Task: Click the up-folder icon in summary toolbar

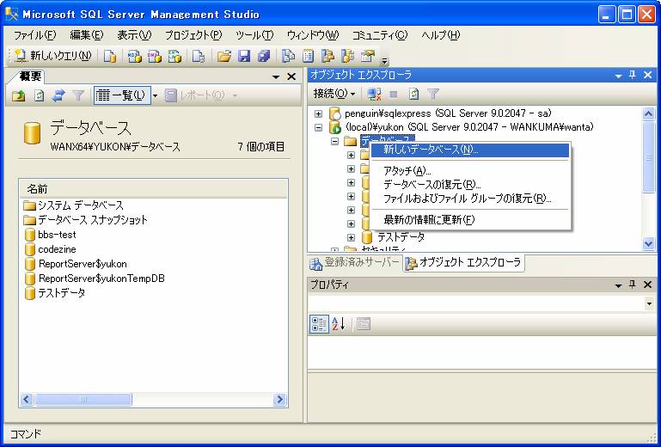Action: tap(18, 95)
